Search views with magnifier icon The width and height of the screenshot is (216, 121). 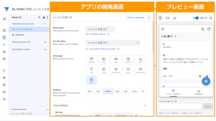(39, 17)
